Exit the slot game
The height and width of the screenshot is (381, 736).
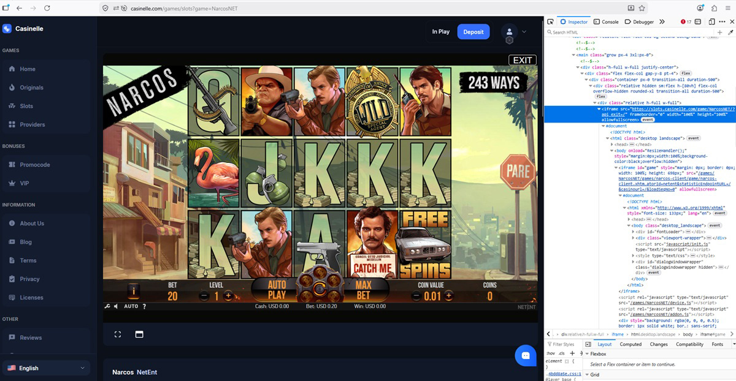tap(523, 60)
